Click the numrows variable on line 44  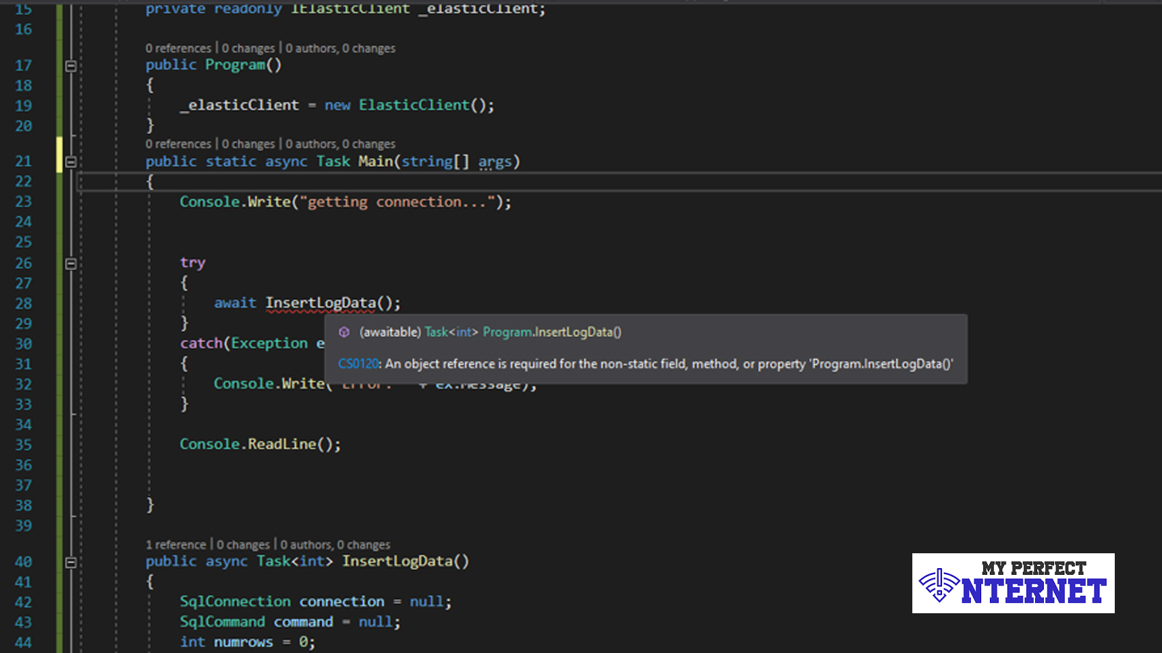coord(244,642)
